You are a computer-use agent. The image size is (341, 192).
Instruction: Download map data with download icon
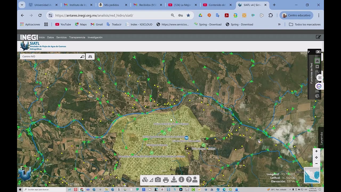(x=174, y=180)
